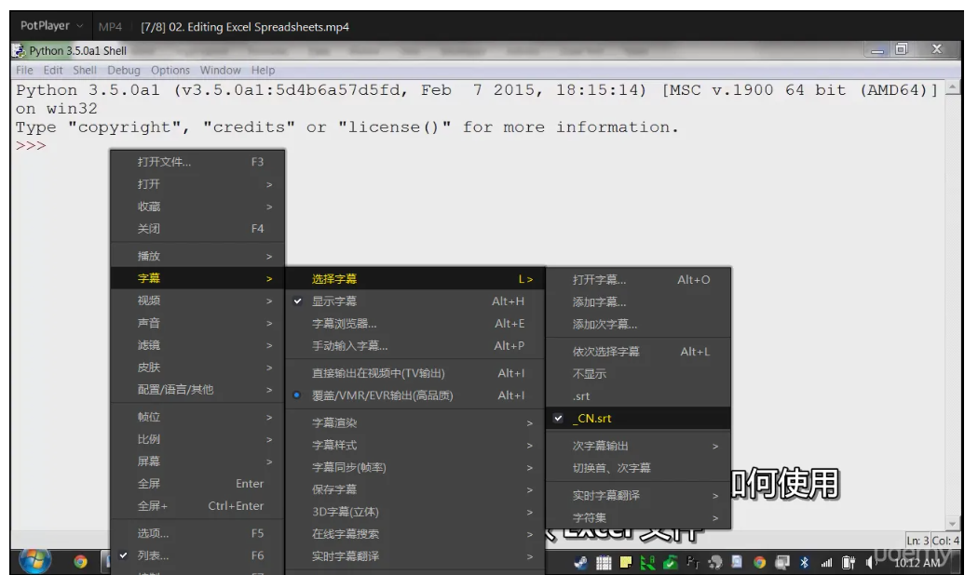This screenshot has width=978, height=575.
Task: Toggle off the _CN.srt subtitle selection
Action: pyautogui.click(x=595, y=418)
